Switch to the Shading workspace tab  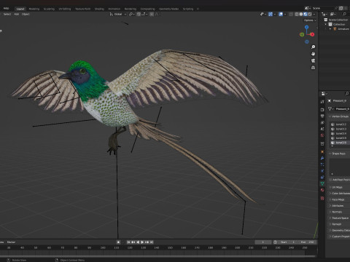pos(99,9)
